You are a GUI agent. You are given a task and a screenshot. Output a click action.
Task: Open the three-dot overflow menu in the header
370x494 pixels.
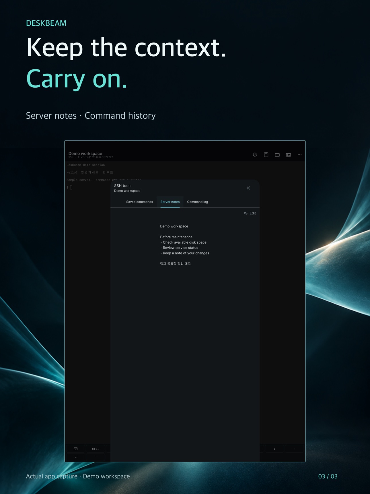[299, 155]
